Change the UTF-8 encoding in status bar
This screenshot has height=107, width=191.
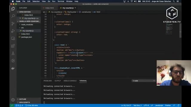tap(146, 106)
